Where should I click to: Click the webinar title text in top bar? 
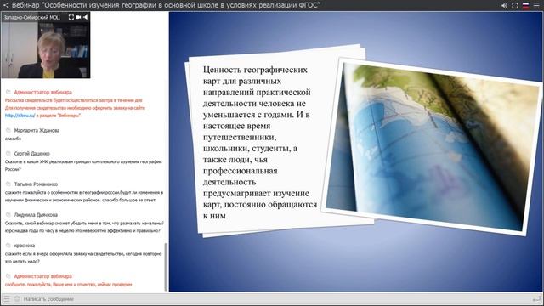(166, 5)
